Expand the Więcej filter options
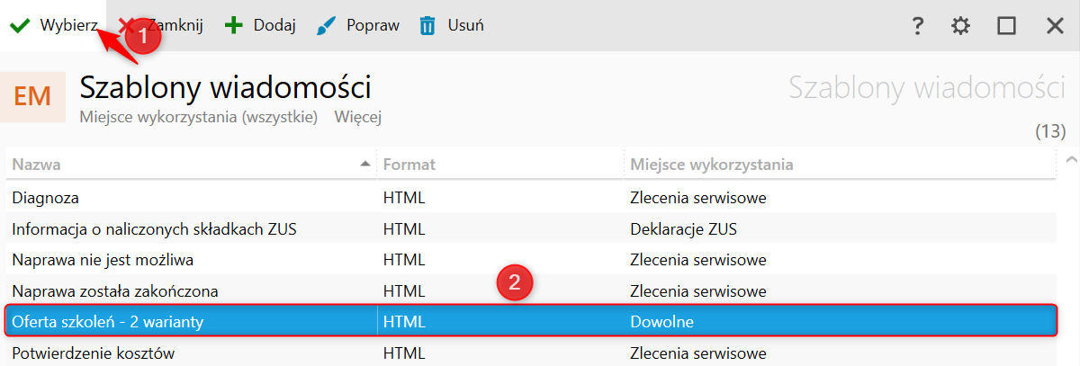The width and height of the screenshot is (1080, 366). coord(358,117)
